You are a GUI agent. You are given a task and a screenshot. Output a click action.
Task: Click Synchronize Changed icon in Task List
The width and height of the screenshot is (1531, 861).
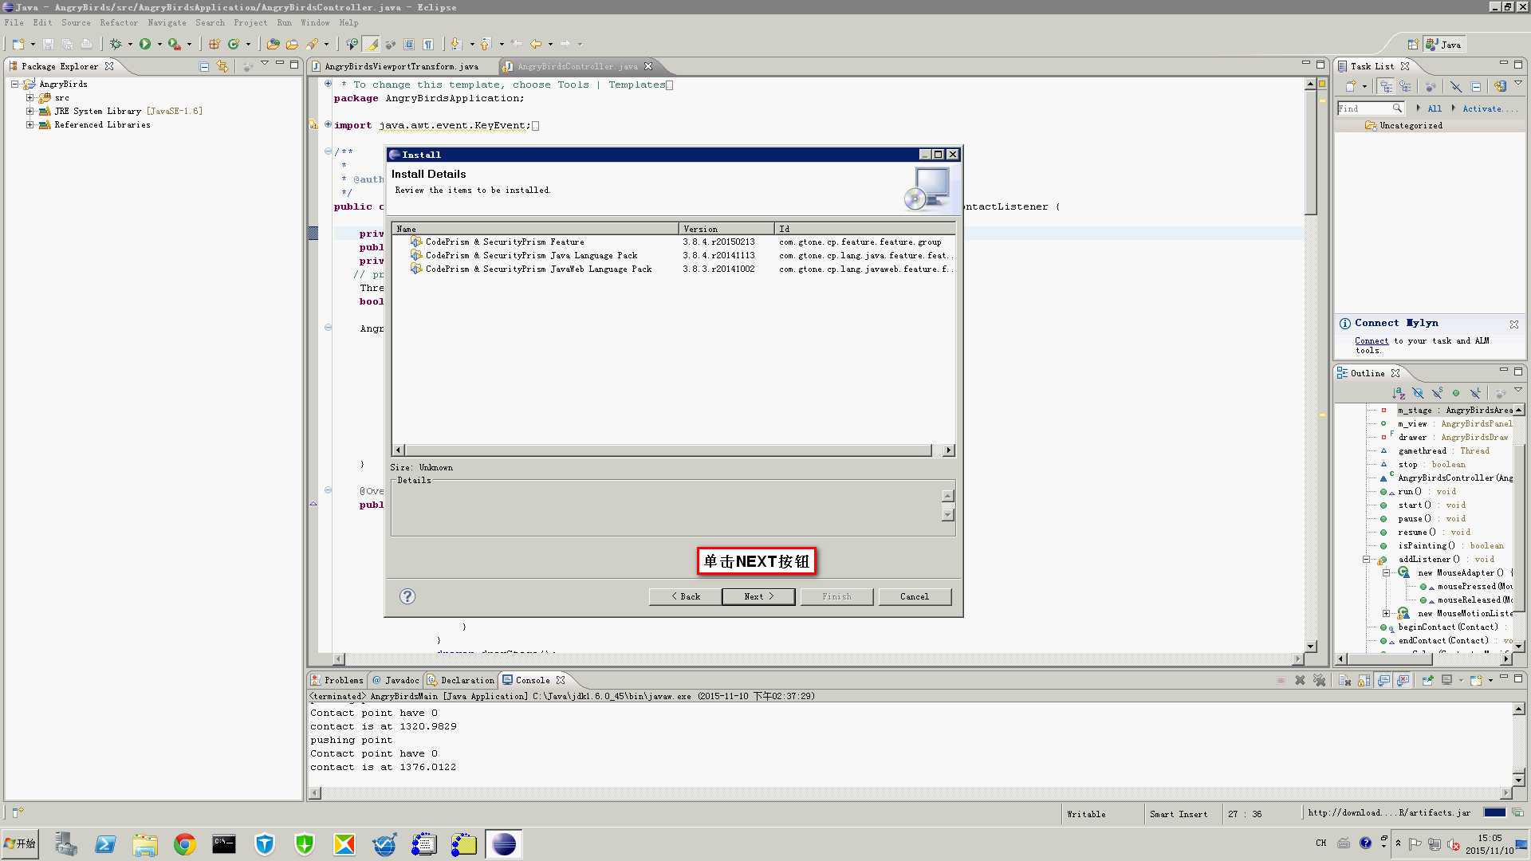pos(1500,85)
